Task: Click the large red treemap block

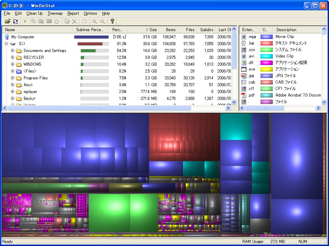Action: tap(185, 137)
